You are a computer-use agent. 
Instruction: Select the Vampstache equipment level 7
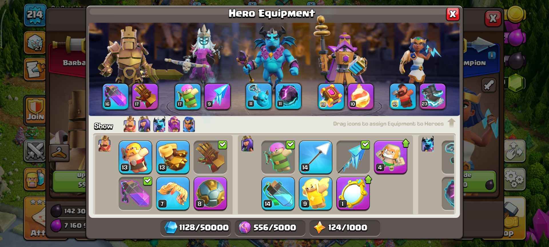[173, 194]
